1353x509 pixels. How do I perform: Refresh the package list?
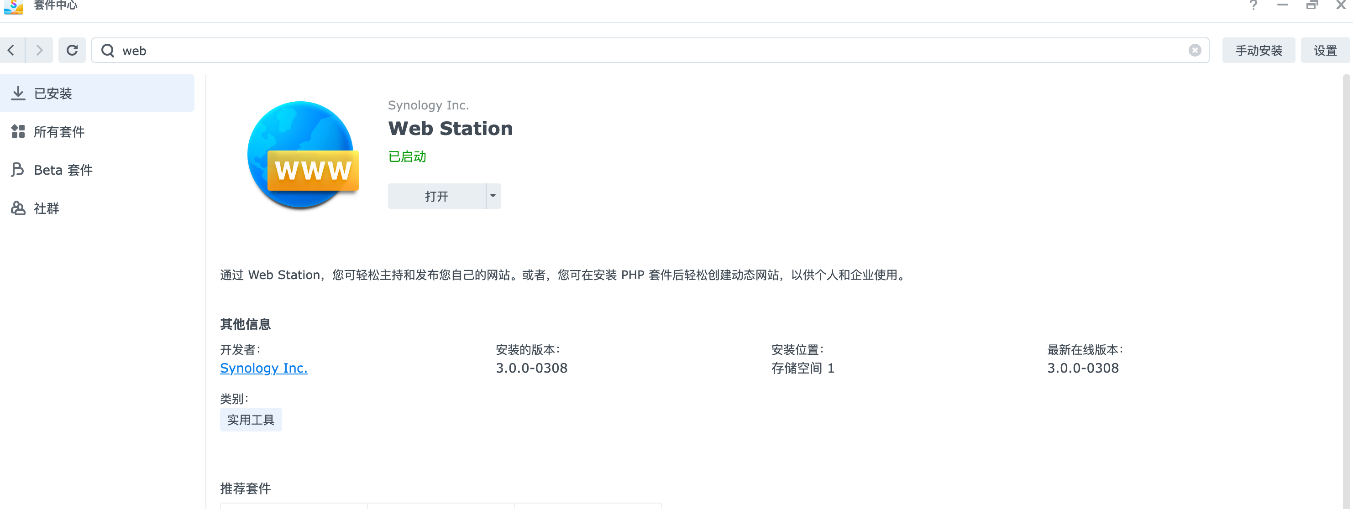[x=72, y=50]
